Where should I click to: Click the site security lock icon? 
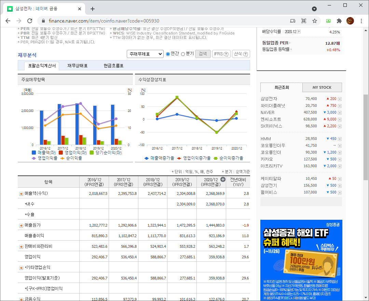[43, 21]
